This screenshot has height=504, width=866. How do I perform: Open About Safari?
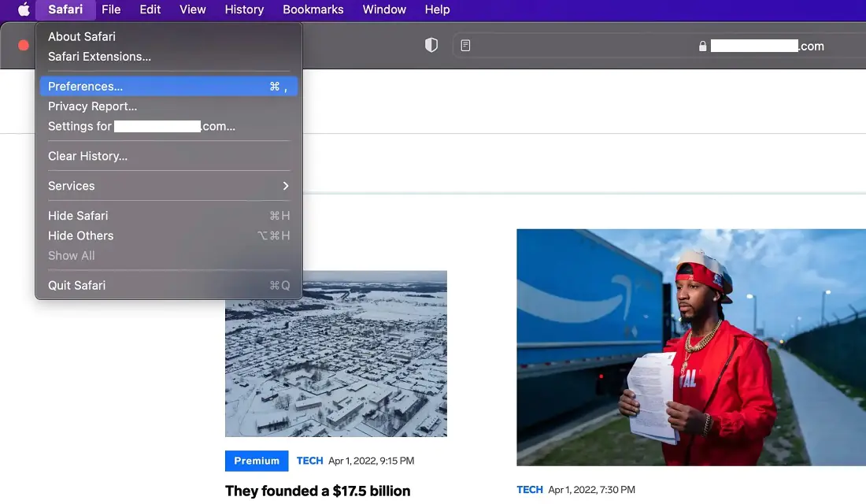[82, 36]
